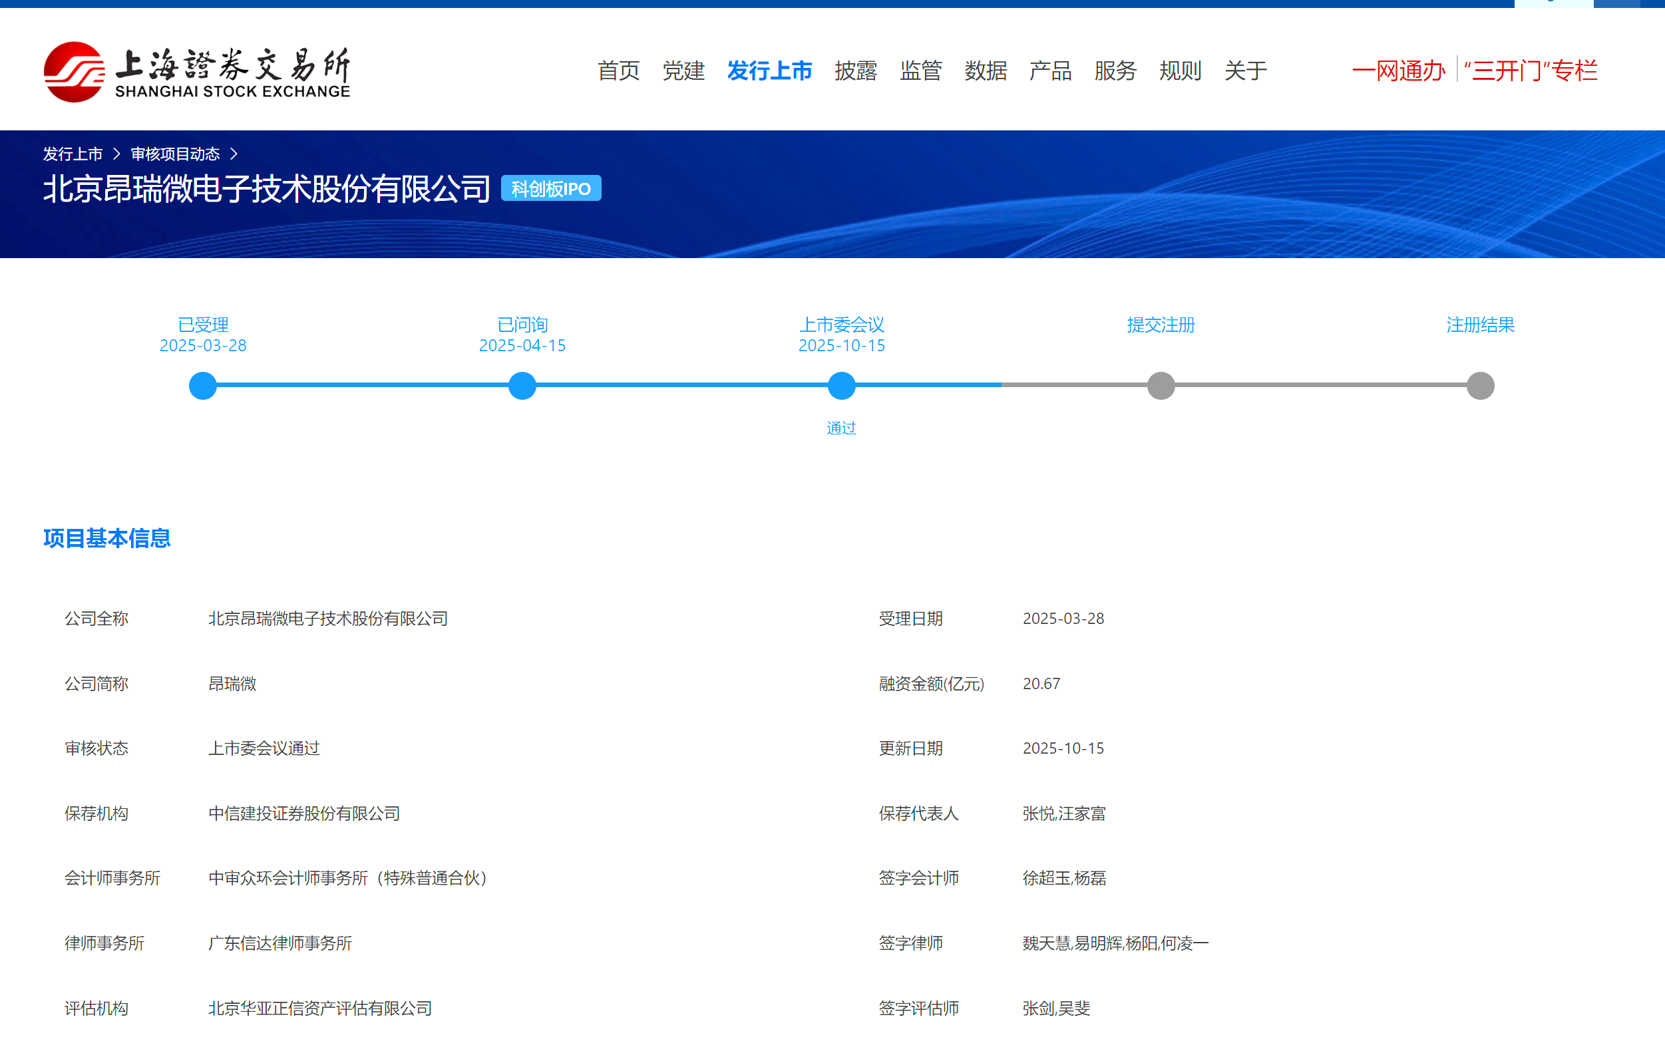Open the "三开门"专栏 link
The height and width of the screenshot is (1063, 1665).
(1530, 71)
